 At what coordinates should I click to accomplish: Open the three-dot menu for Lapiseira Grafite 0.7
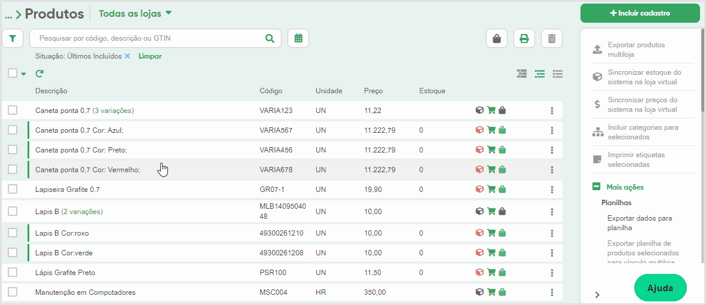552,190
